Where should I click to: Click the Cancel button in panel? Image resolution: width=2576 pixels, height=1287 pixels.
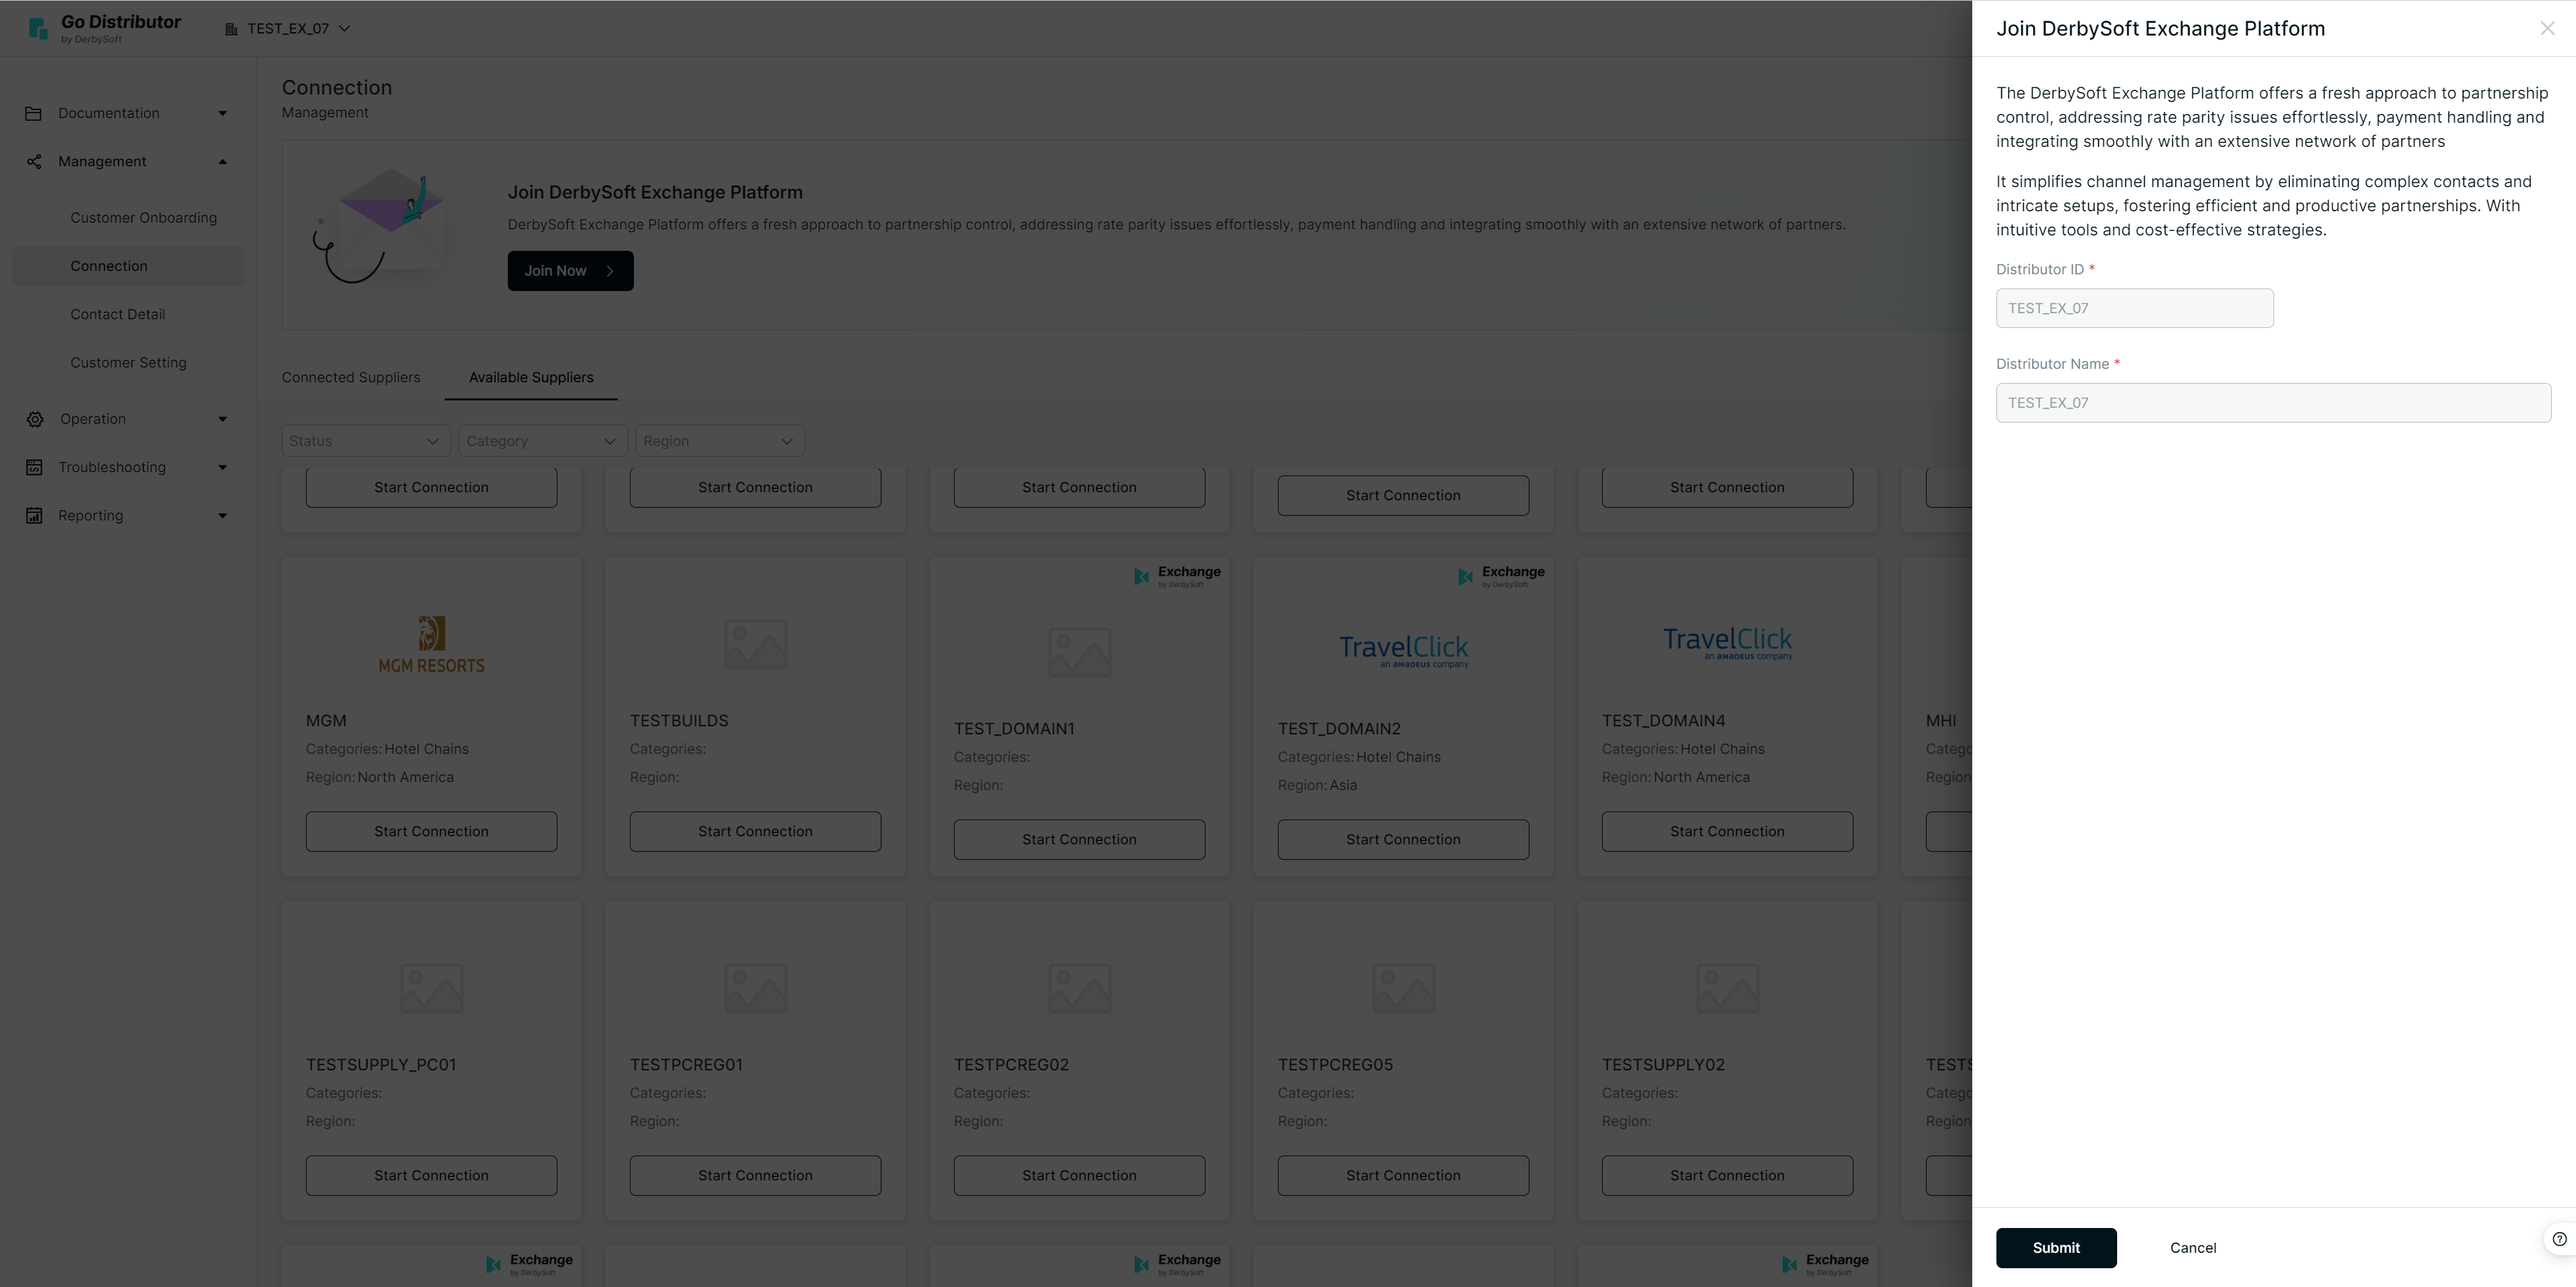[x=2192, y=1247]
